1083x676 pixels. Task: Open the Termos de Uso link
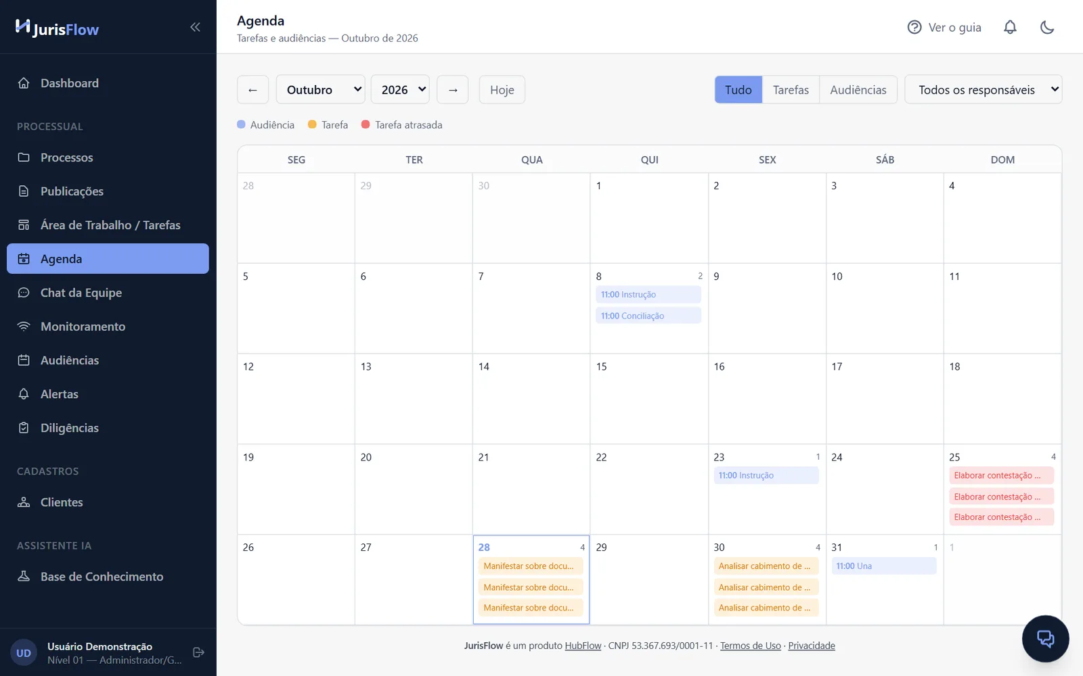[751, 646]
